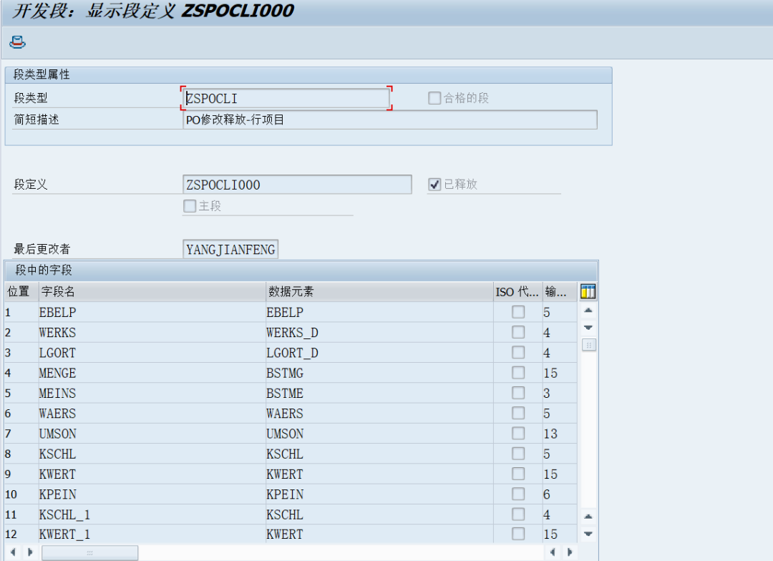The image size is (773, 561).
Task: Select field name cell KSCHL_1
Action: 152,514
